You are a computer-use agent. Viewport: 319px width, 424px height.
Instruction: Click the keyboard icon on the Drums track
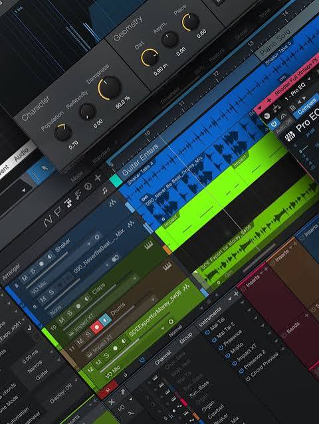[167, 266]
